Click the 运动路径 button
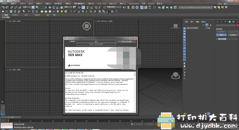 pyautogui.click(x=233, y=35)
